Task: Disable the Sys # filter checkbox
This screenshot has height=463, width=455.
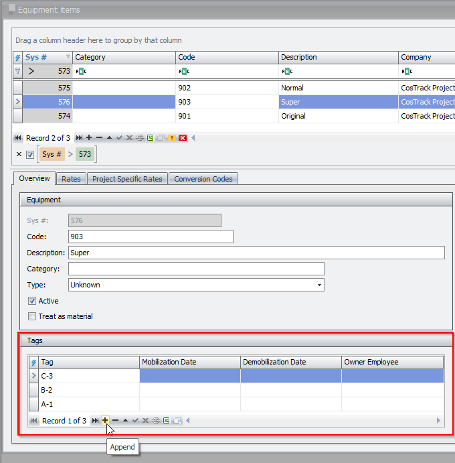Action: click(30, 154)
